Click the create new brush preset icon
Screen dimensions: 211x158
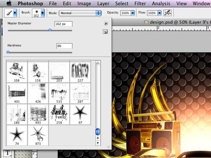pos(105,32)
